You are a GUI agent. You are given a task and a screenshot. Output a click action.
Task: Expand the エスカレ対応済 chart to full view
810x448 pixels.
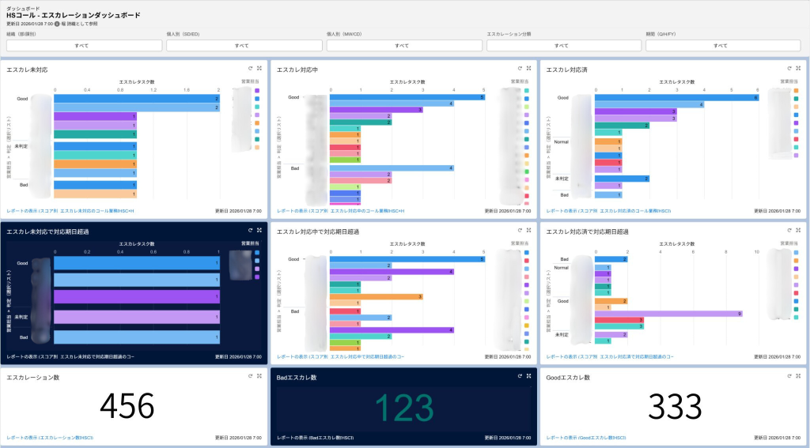tap(798, 69)
